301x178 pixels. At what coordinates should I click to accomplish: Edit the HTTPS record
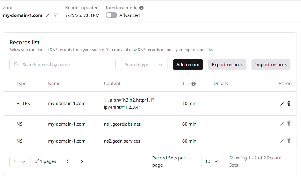click(x=282, y=104)
